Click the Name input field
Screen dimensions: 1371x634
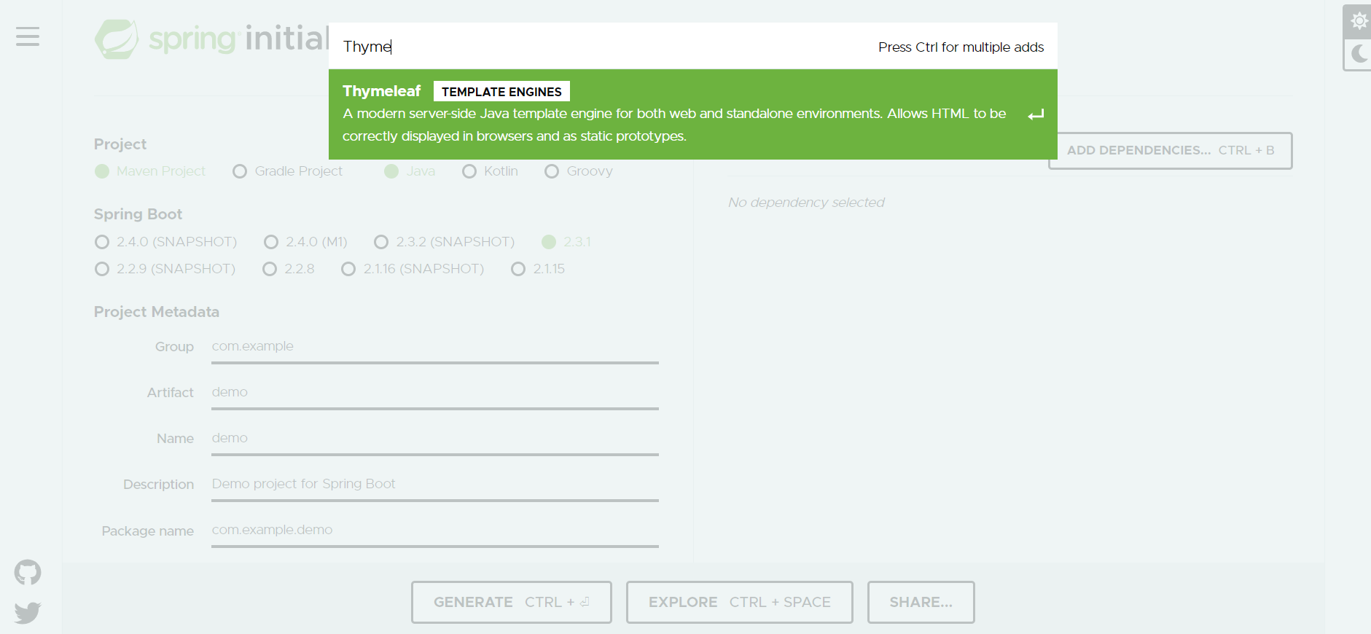pos(435,439)
